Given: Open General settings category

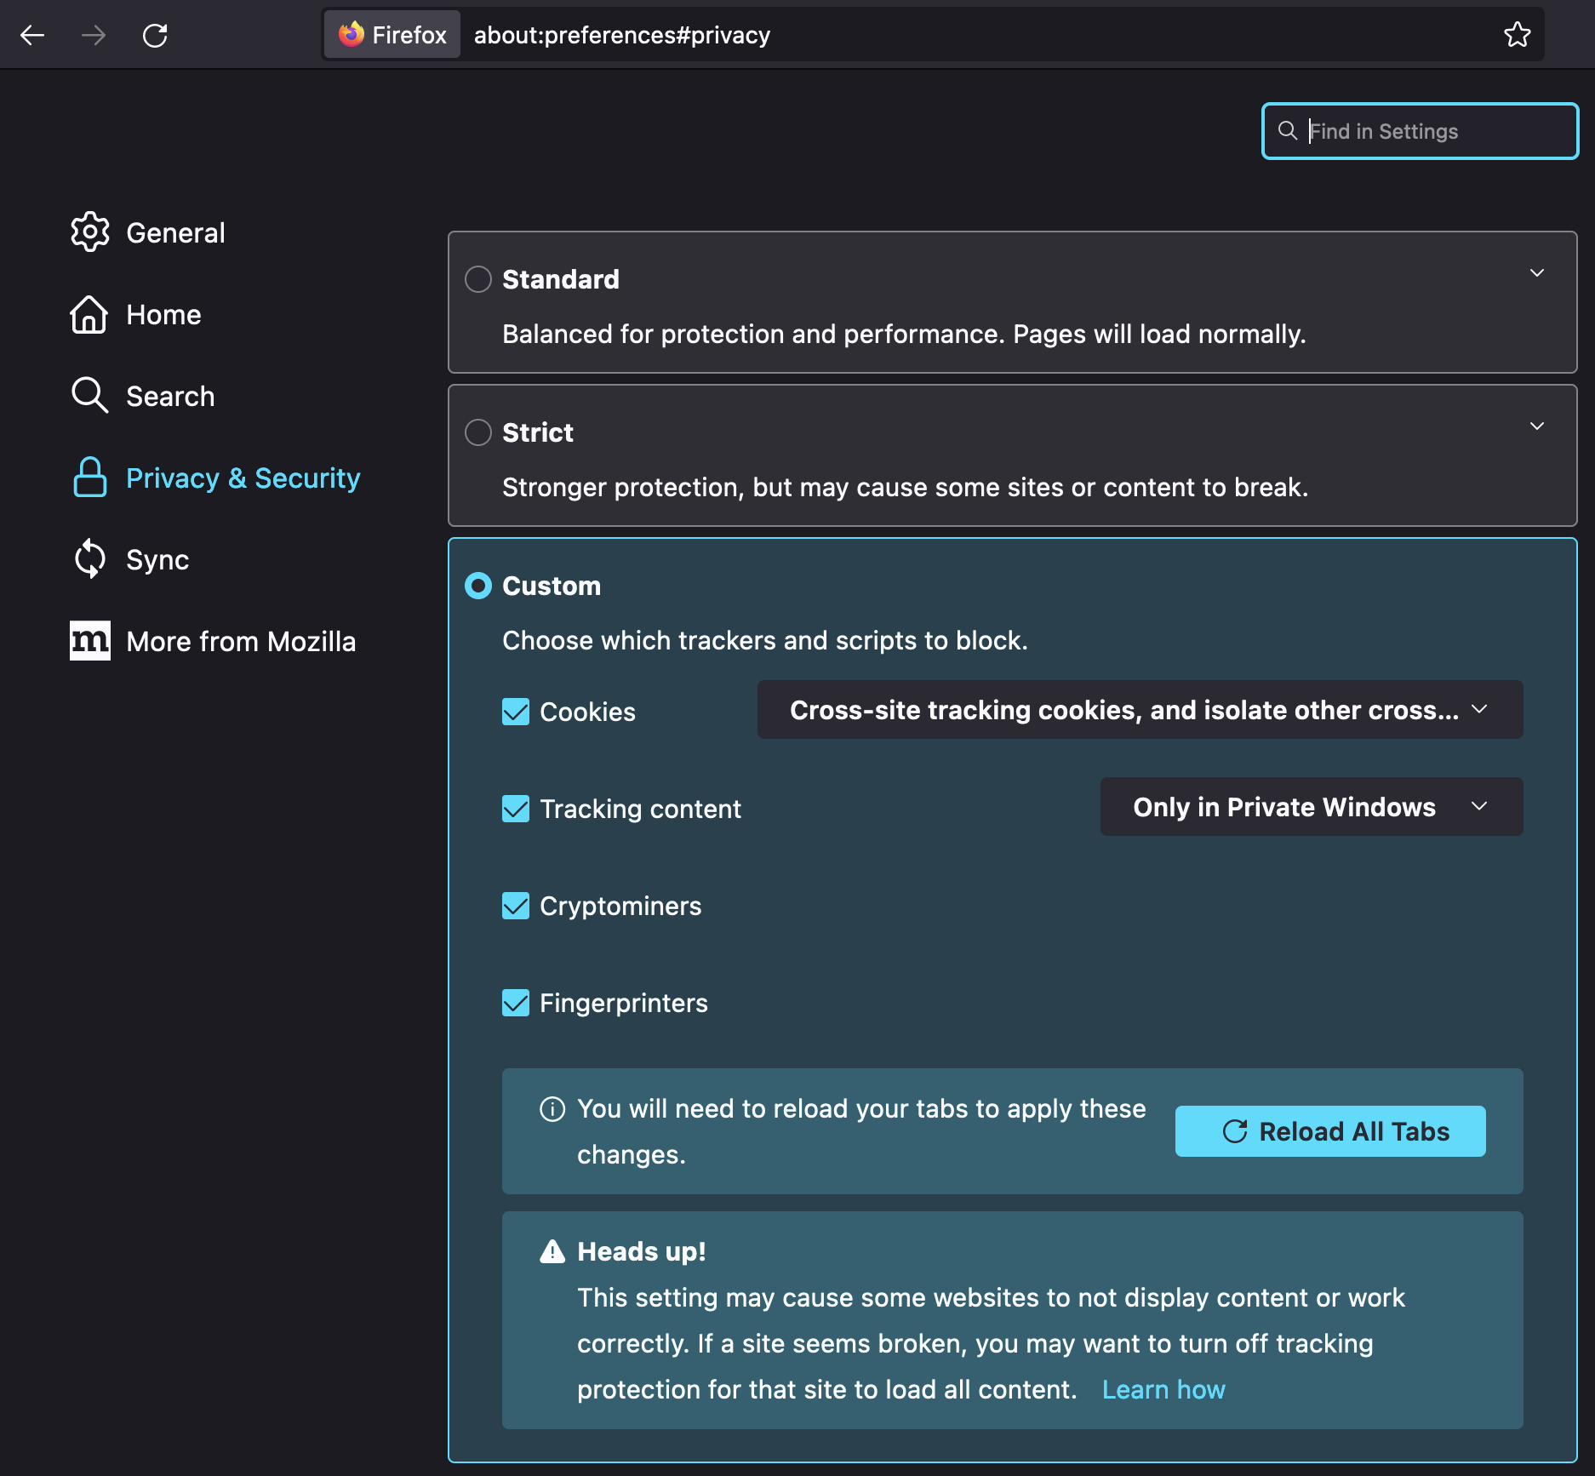Looking at the screenshot, I should click(148, 232).
